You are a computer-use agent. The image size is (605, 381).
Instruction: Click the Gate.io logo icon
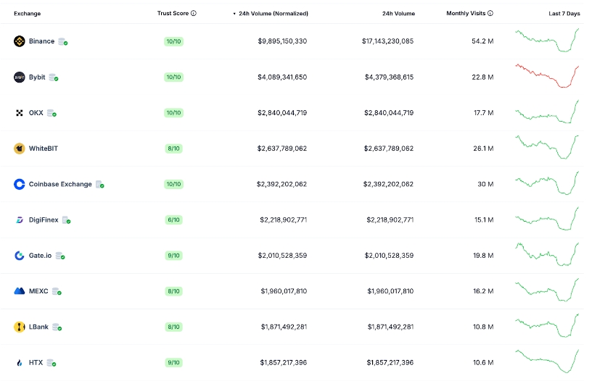pyautogui.click(x=20, y=256)
